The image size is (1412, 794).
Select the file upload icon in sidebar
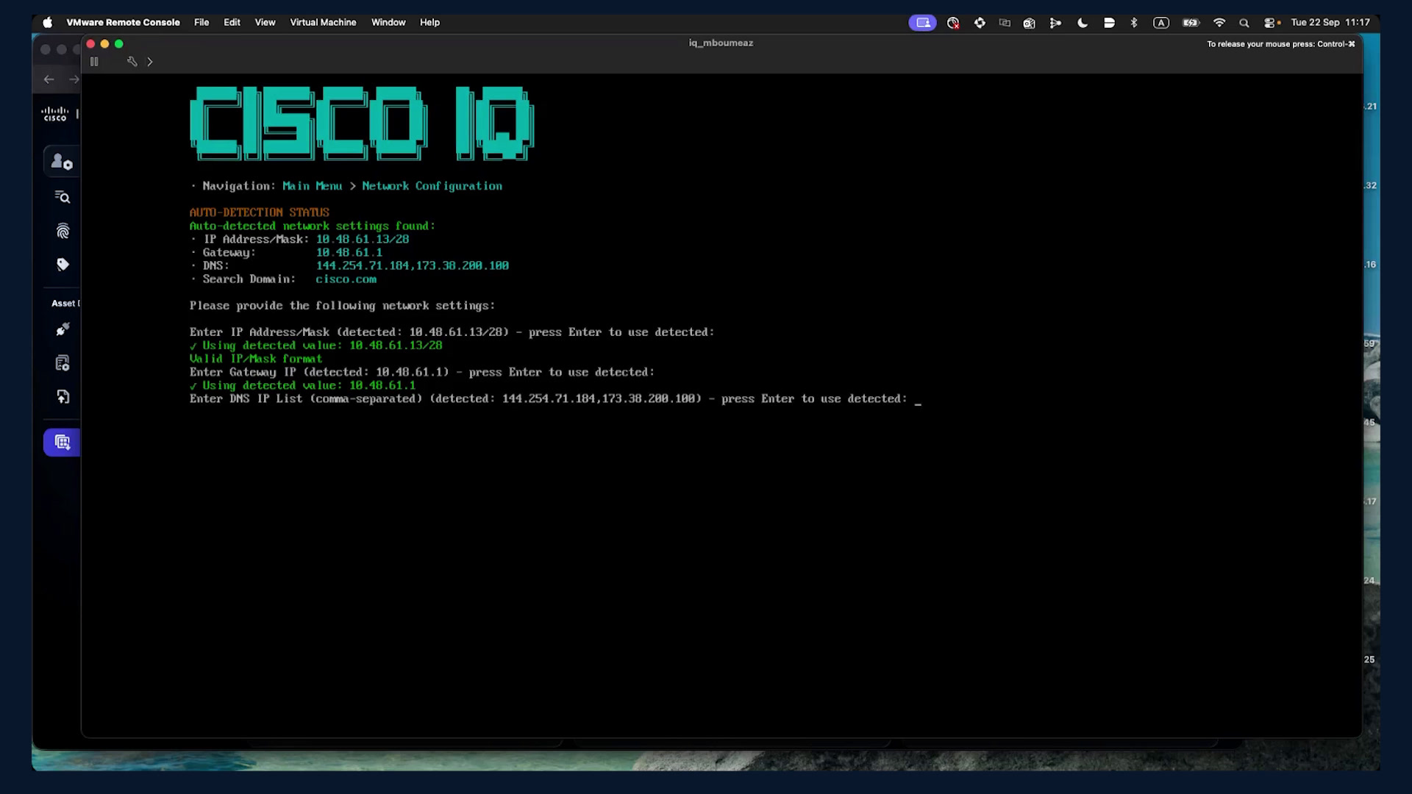[63, 397]
